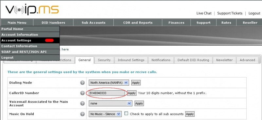Image resolution: width=262 pixels, height=120 pixels.
Task: Apply the CallerID Number setting
Action: click(x=132, y=93)
